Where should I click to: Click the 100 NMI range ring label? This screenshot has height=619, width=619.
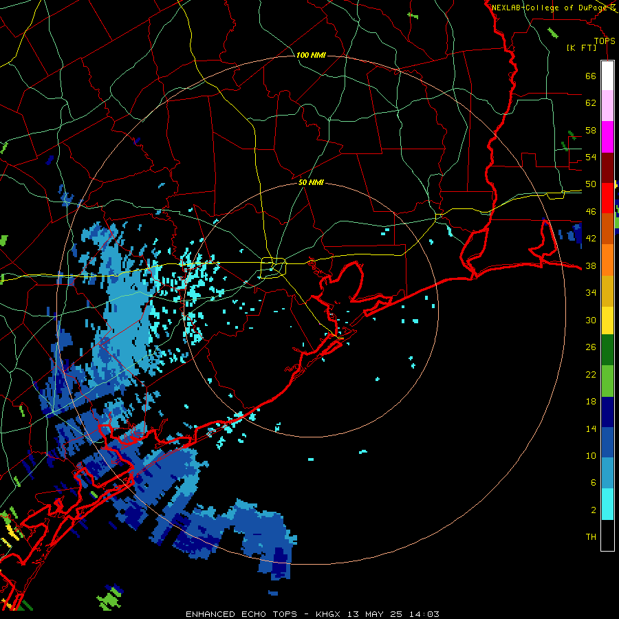(x=311, y=55)
